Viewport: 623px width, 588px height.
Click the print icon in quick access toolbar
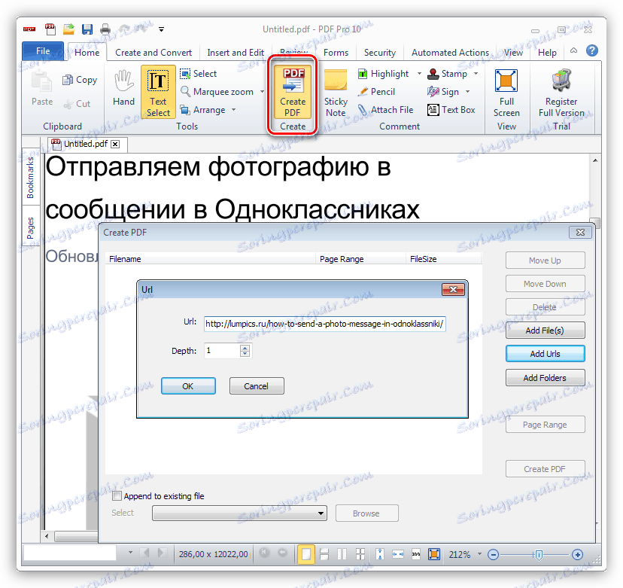tap(105, 29)
